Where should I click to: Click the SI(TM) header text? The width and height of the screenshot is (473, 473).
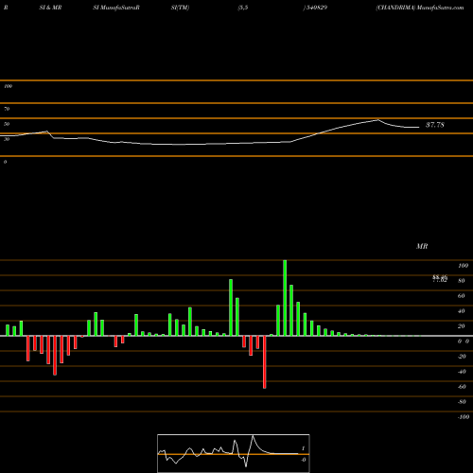[x=180, y=8]
